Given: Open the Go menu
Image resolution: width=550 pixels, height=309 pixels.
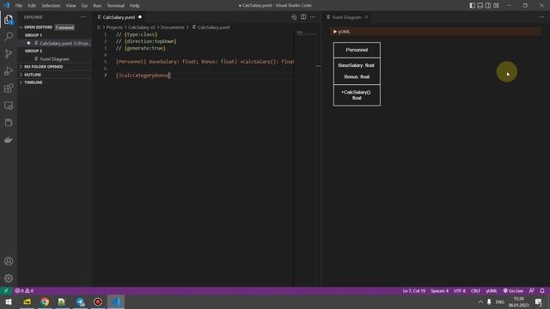Looking at the screenshot, I should pos(84,5).
